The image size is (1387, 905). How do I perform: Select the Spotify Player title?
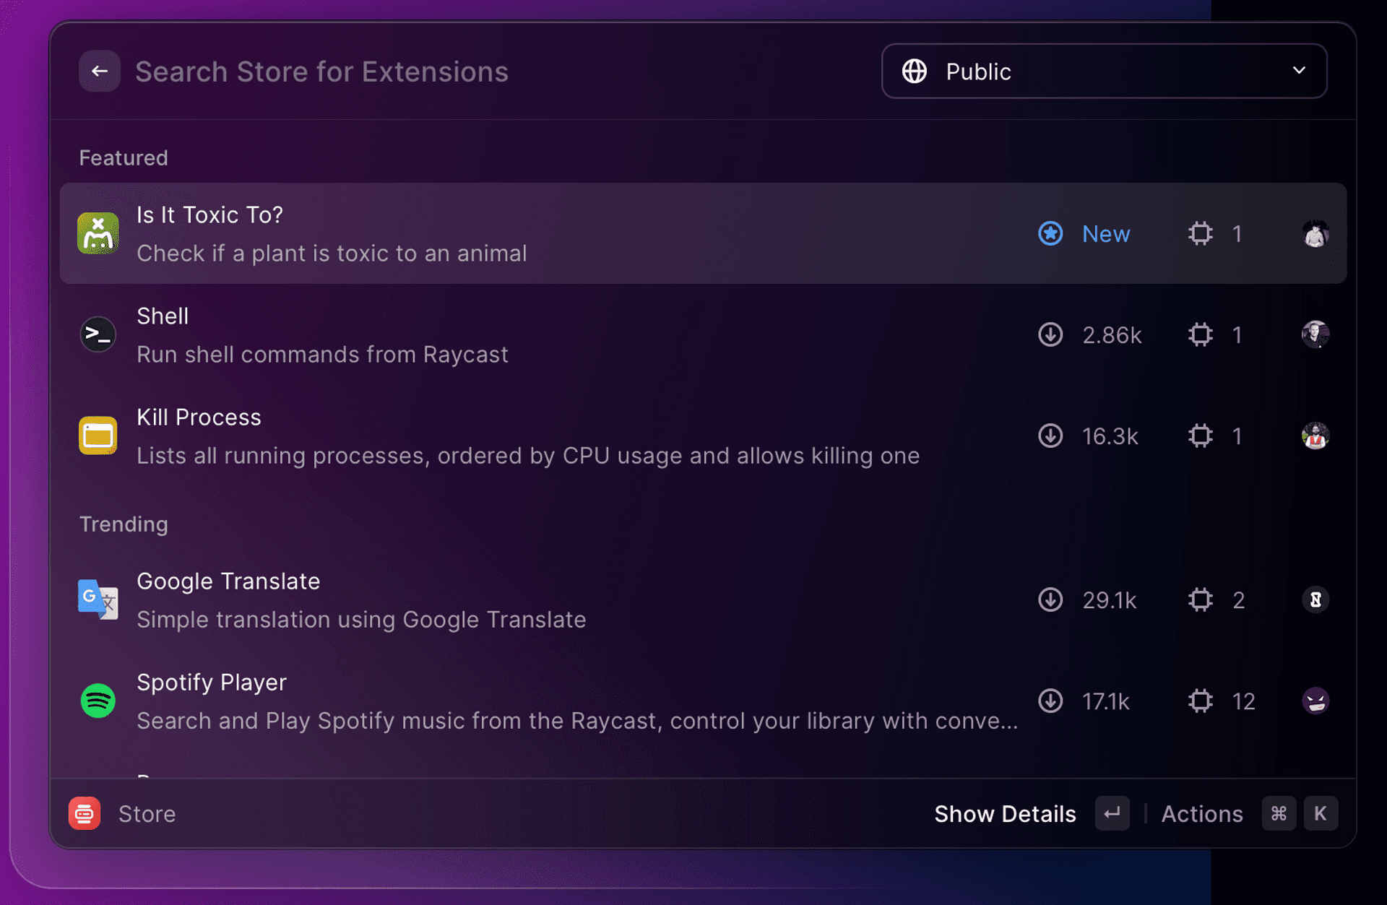coord(212,682)
